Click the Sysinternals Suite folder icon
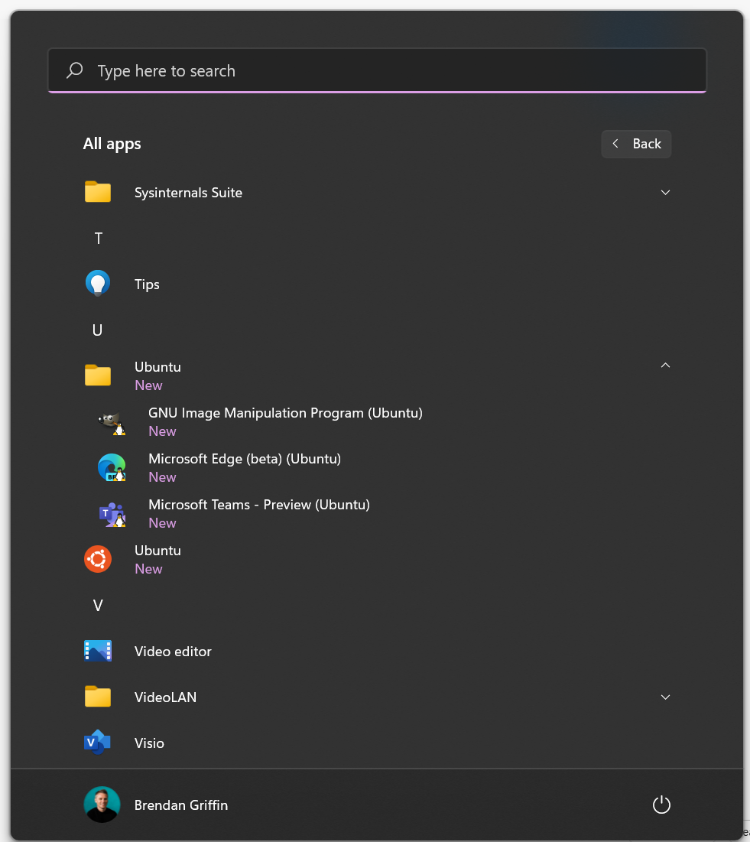Viewport: 750px width, 842px height. click(98, 192)
